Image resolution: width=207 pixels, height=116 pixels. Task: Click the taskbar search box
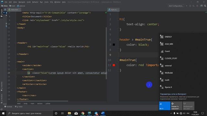pyautogui.click(x=29, y=113)
